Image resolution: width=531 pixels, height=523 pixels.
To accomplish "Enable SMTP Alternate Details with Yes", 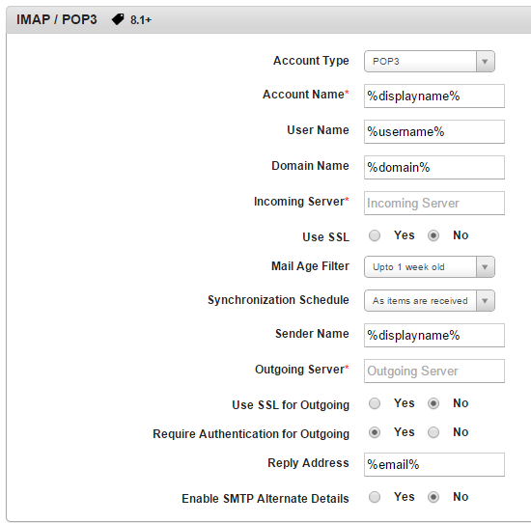I will 375,497.
